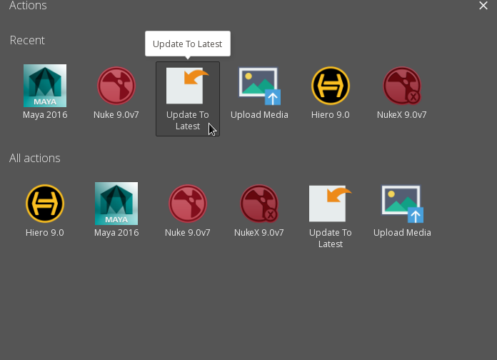Screen dimensions: 497x360
Task: Click the 'Upload Media' label in All actions
Action: pos(402,233)
